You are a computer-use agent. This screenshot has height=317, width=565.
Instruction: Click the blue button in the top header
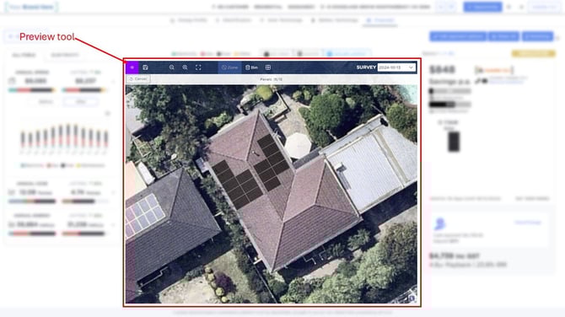[482, 7]
